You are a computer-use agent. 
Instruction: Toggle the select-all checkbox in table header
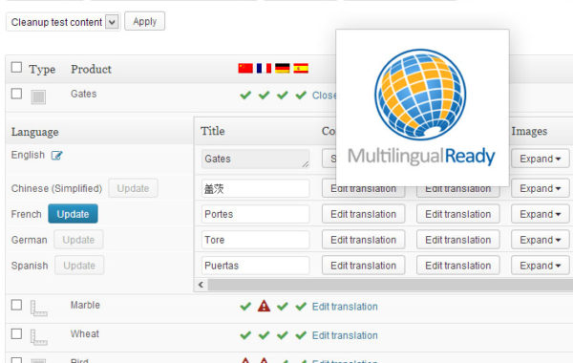16,67
